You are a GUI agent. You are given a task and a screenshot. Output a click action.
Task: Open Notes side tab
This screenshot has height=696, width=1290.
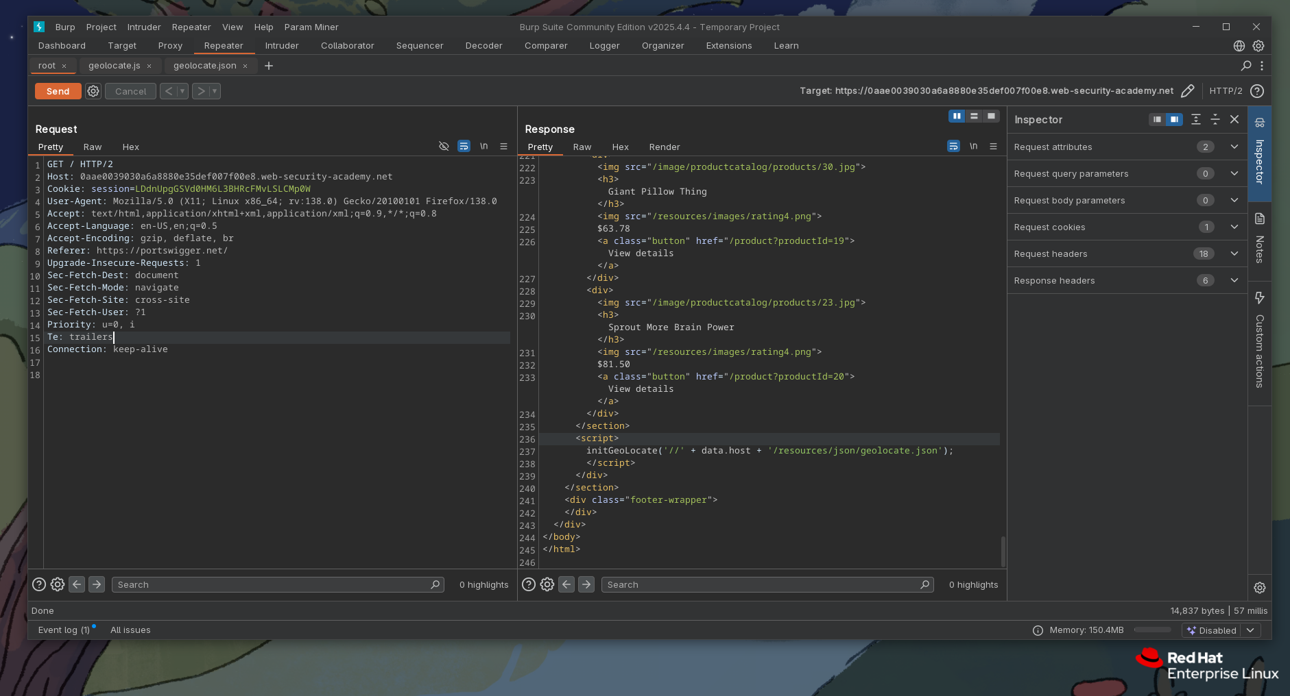[1260, 240]
